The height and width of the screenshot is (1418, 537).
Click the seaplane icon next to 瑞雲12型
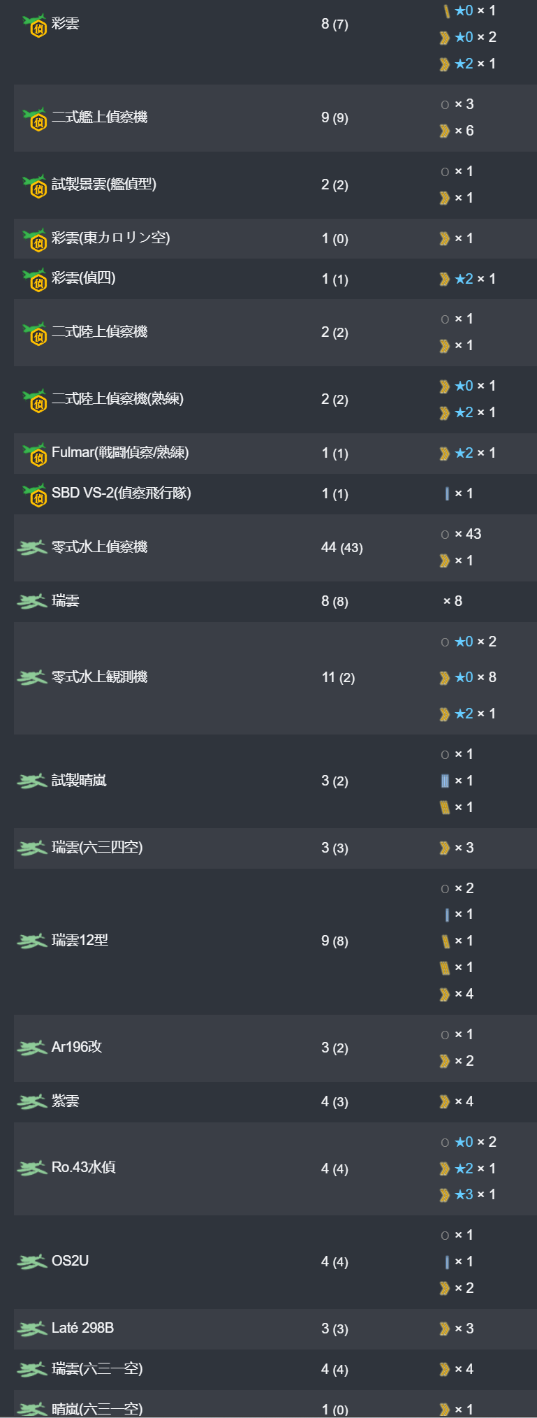[x=31, y=941]
